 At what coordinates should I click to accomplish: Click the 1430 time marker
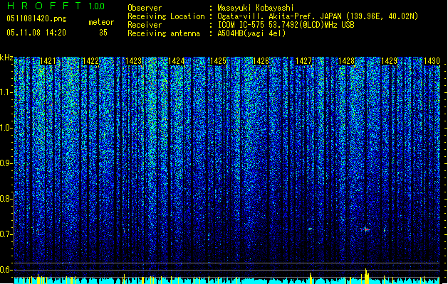[x=432, y=61]
